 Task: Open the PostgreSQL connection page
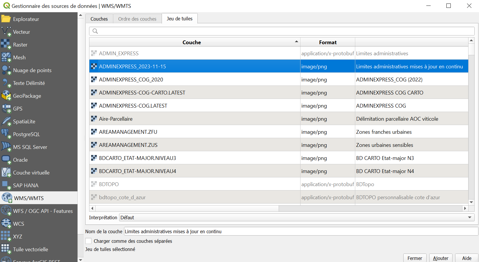coord(27,134)
